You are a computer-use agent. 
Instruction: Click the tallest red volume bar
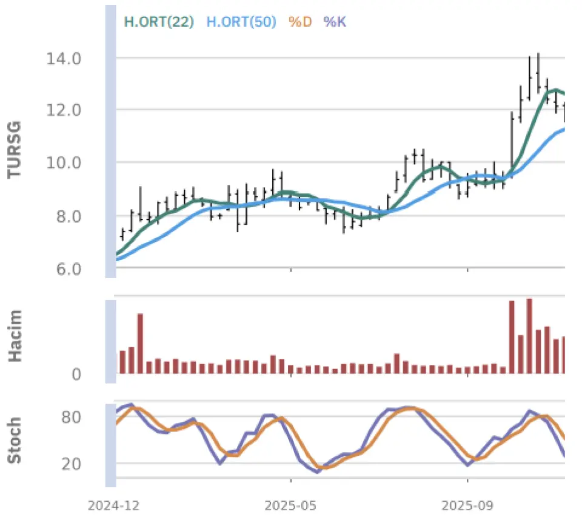[529, 336]
